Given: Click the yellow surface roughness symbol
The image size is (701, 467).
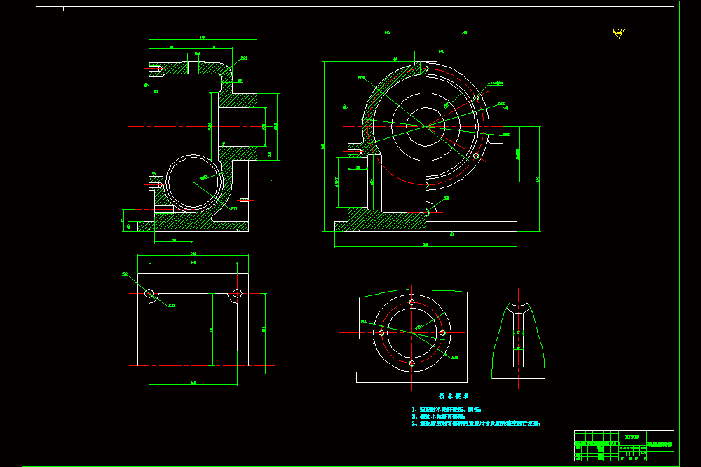Looking at the screenshot, I should click(x=619, y=33).
